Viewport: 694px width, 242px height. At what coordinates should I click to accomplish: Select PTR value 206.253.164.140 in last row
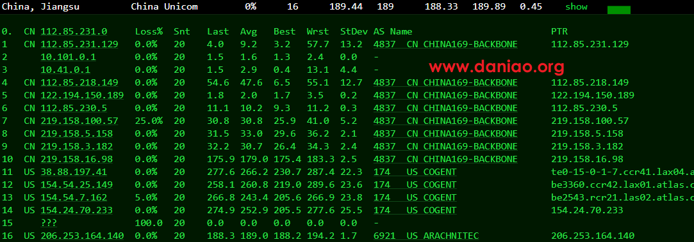click(x=593, y=236)
